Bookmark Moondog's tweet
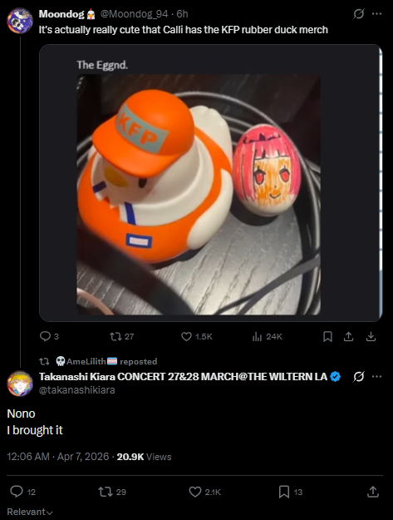This screenshot has height=520, width=393. 327,337
